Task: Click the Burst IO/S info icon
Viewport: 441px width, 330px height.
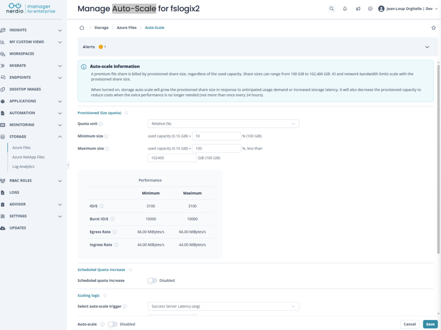Action: 112,219
